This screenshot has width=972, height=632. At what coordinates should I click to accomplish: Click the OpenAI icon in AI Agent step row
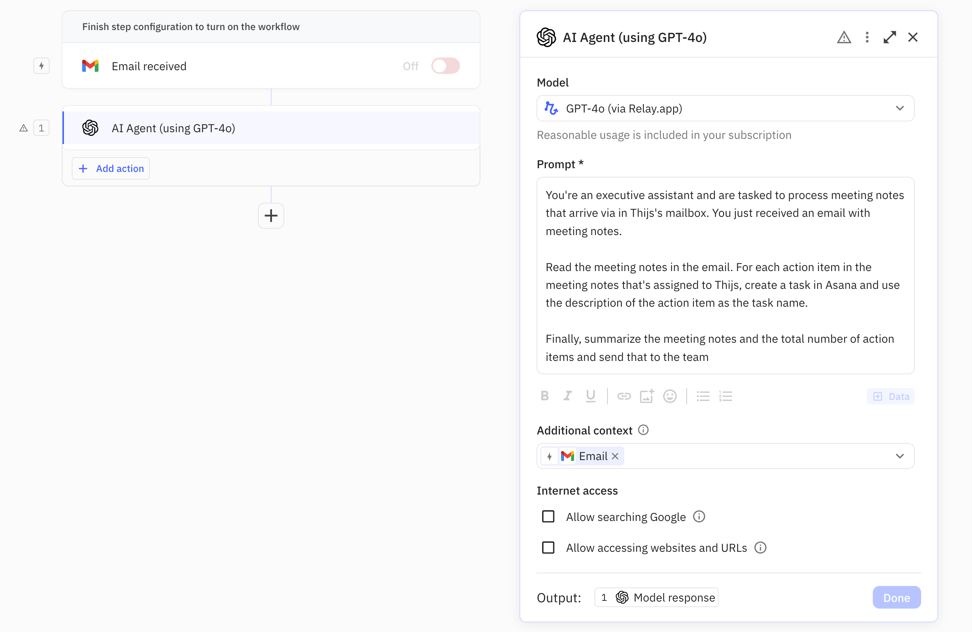coord(90,128)
